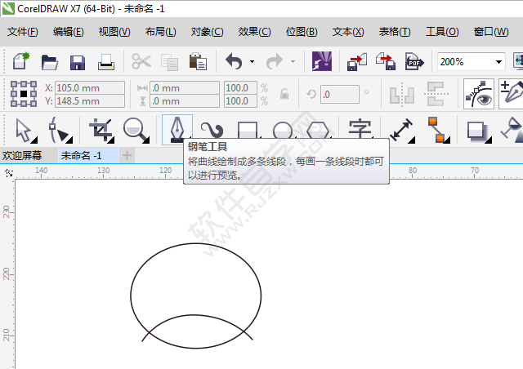Select the Artistic Media tool
523x369 pixels.
pyautogui.click(x=212, y=130)
